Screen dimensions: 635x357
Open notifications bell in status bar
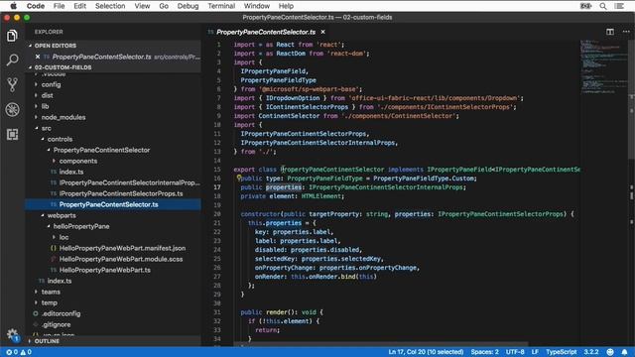click(x=624, y=352)
